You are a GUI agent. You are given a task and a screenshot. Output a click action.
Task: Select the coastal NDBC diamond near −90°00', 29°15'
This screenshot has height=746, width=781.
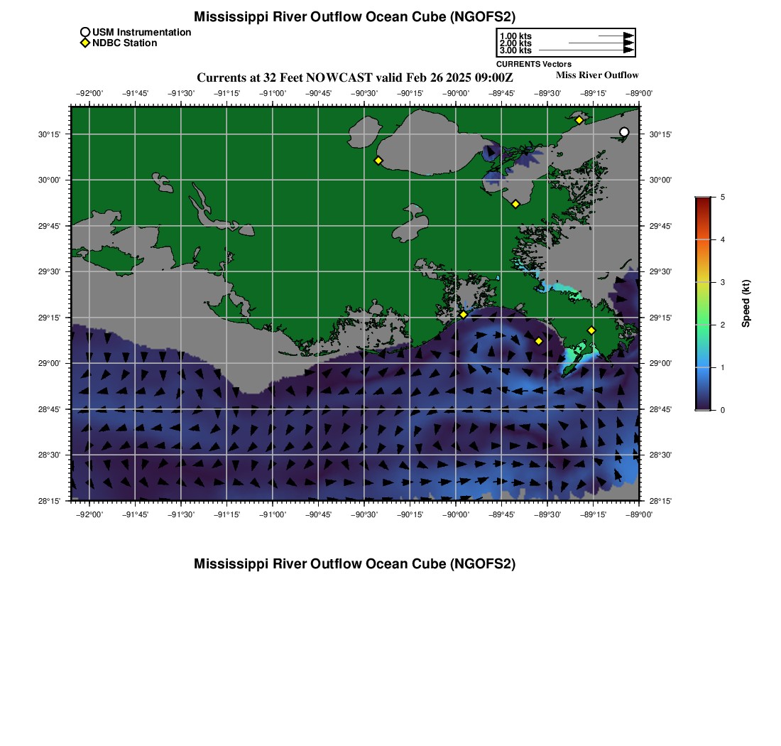463,314
